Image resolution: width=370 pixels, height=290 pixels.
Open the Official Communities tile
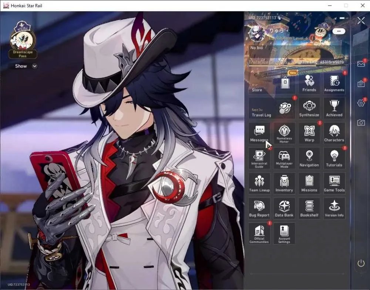(259, 234)
